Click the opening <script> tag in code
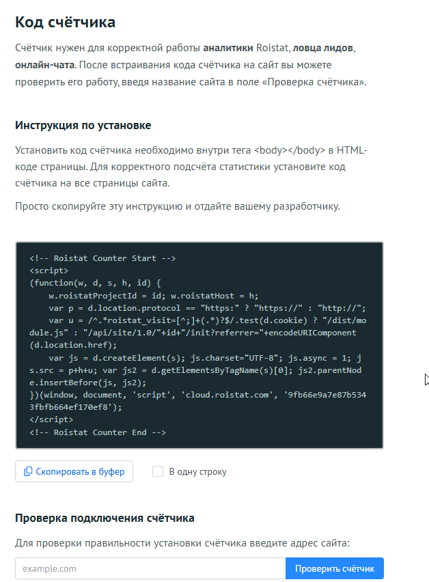This screenshot has width=429, height=582. (49, 271)
